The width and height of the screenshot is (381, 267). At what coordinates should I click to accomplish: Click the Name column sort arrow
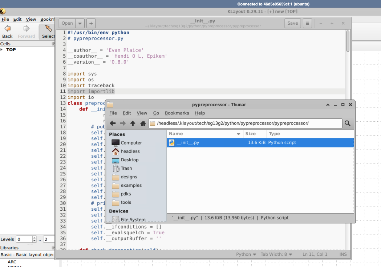[238, 134]
